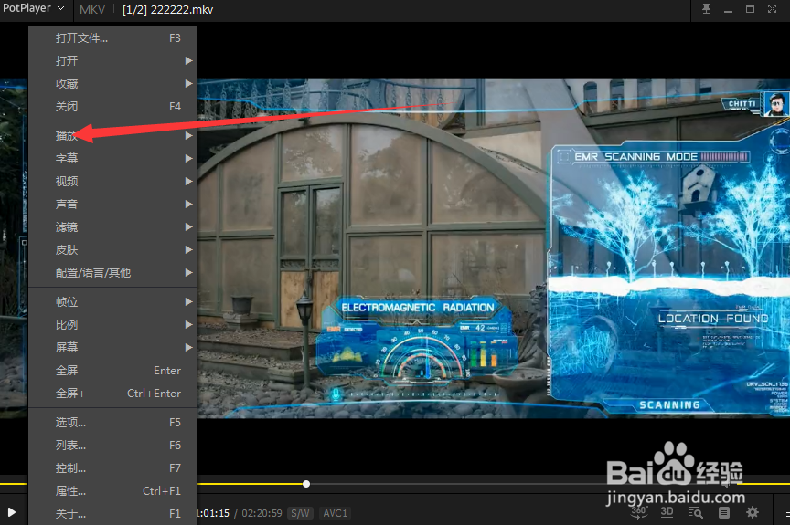Expand the 收藏 submenu

[112, 83]
